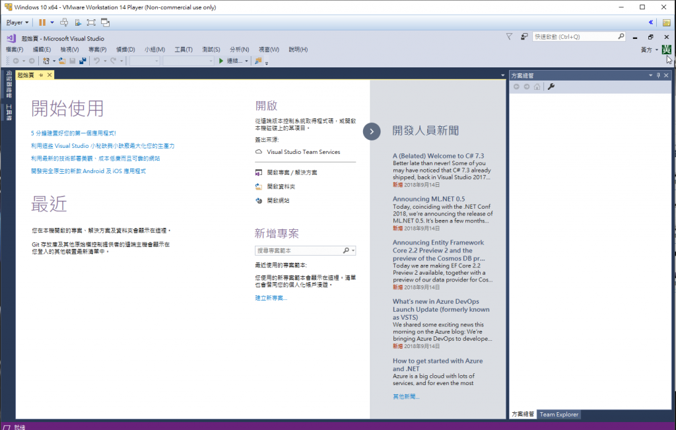Click VMware Unity mode icon
Screen dimensions: 676x430
[105, 22]
